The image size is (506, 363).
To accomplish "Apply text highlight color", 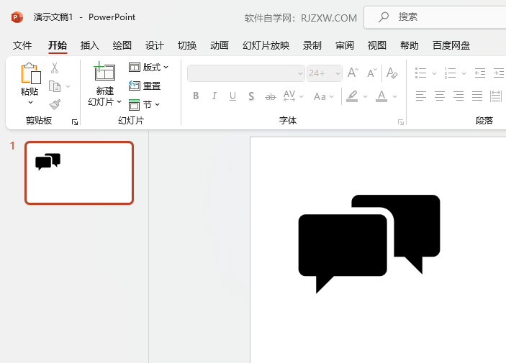I will pos(352,96).
